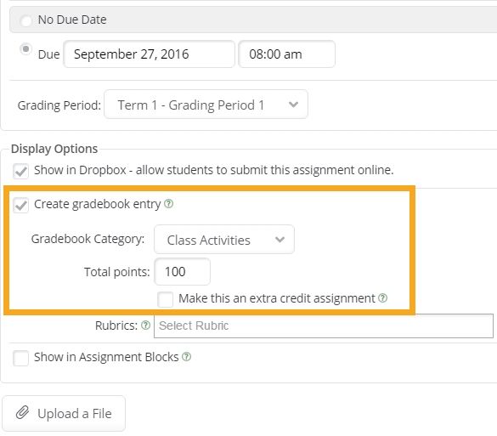Click help icon next to extra credit assignment

click(x=382, y=297)
